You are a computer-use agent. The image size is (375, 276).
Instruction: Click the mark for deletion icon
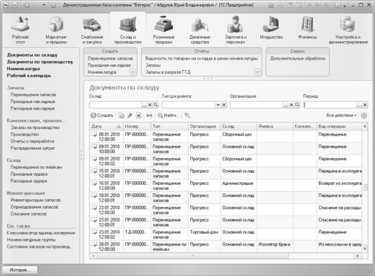click(x=138, y=115)
